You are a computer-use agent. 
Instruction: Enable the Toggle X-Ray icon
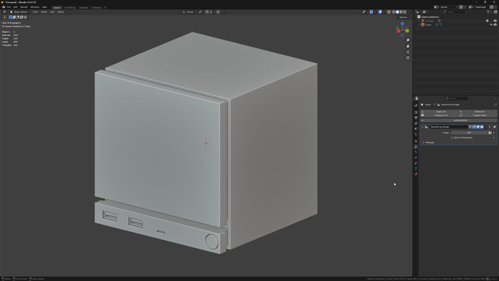(x=389, y=12)
